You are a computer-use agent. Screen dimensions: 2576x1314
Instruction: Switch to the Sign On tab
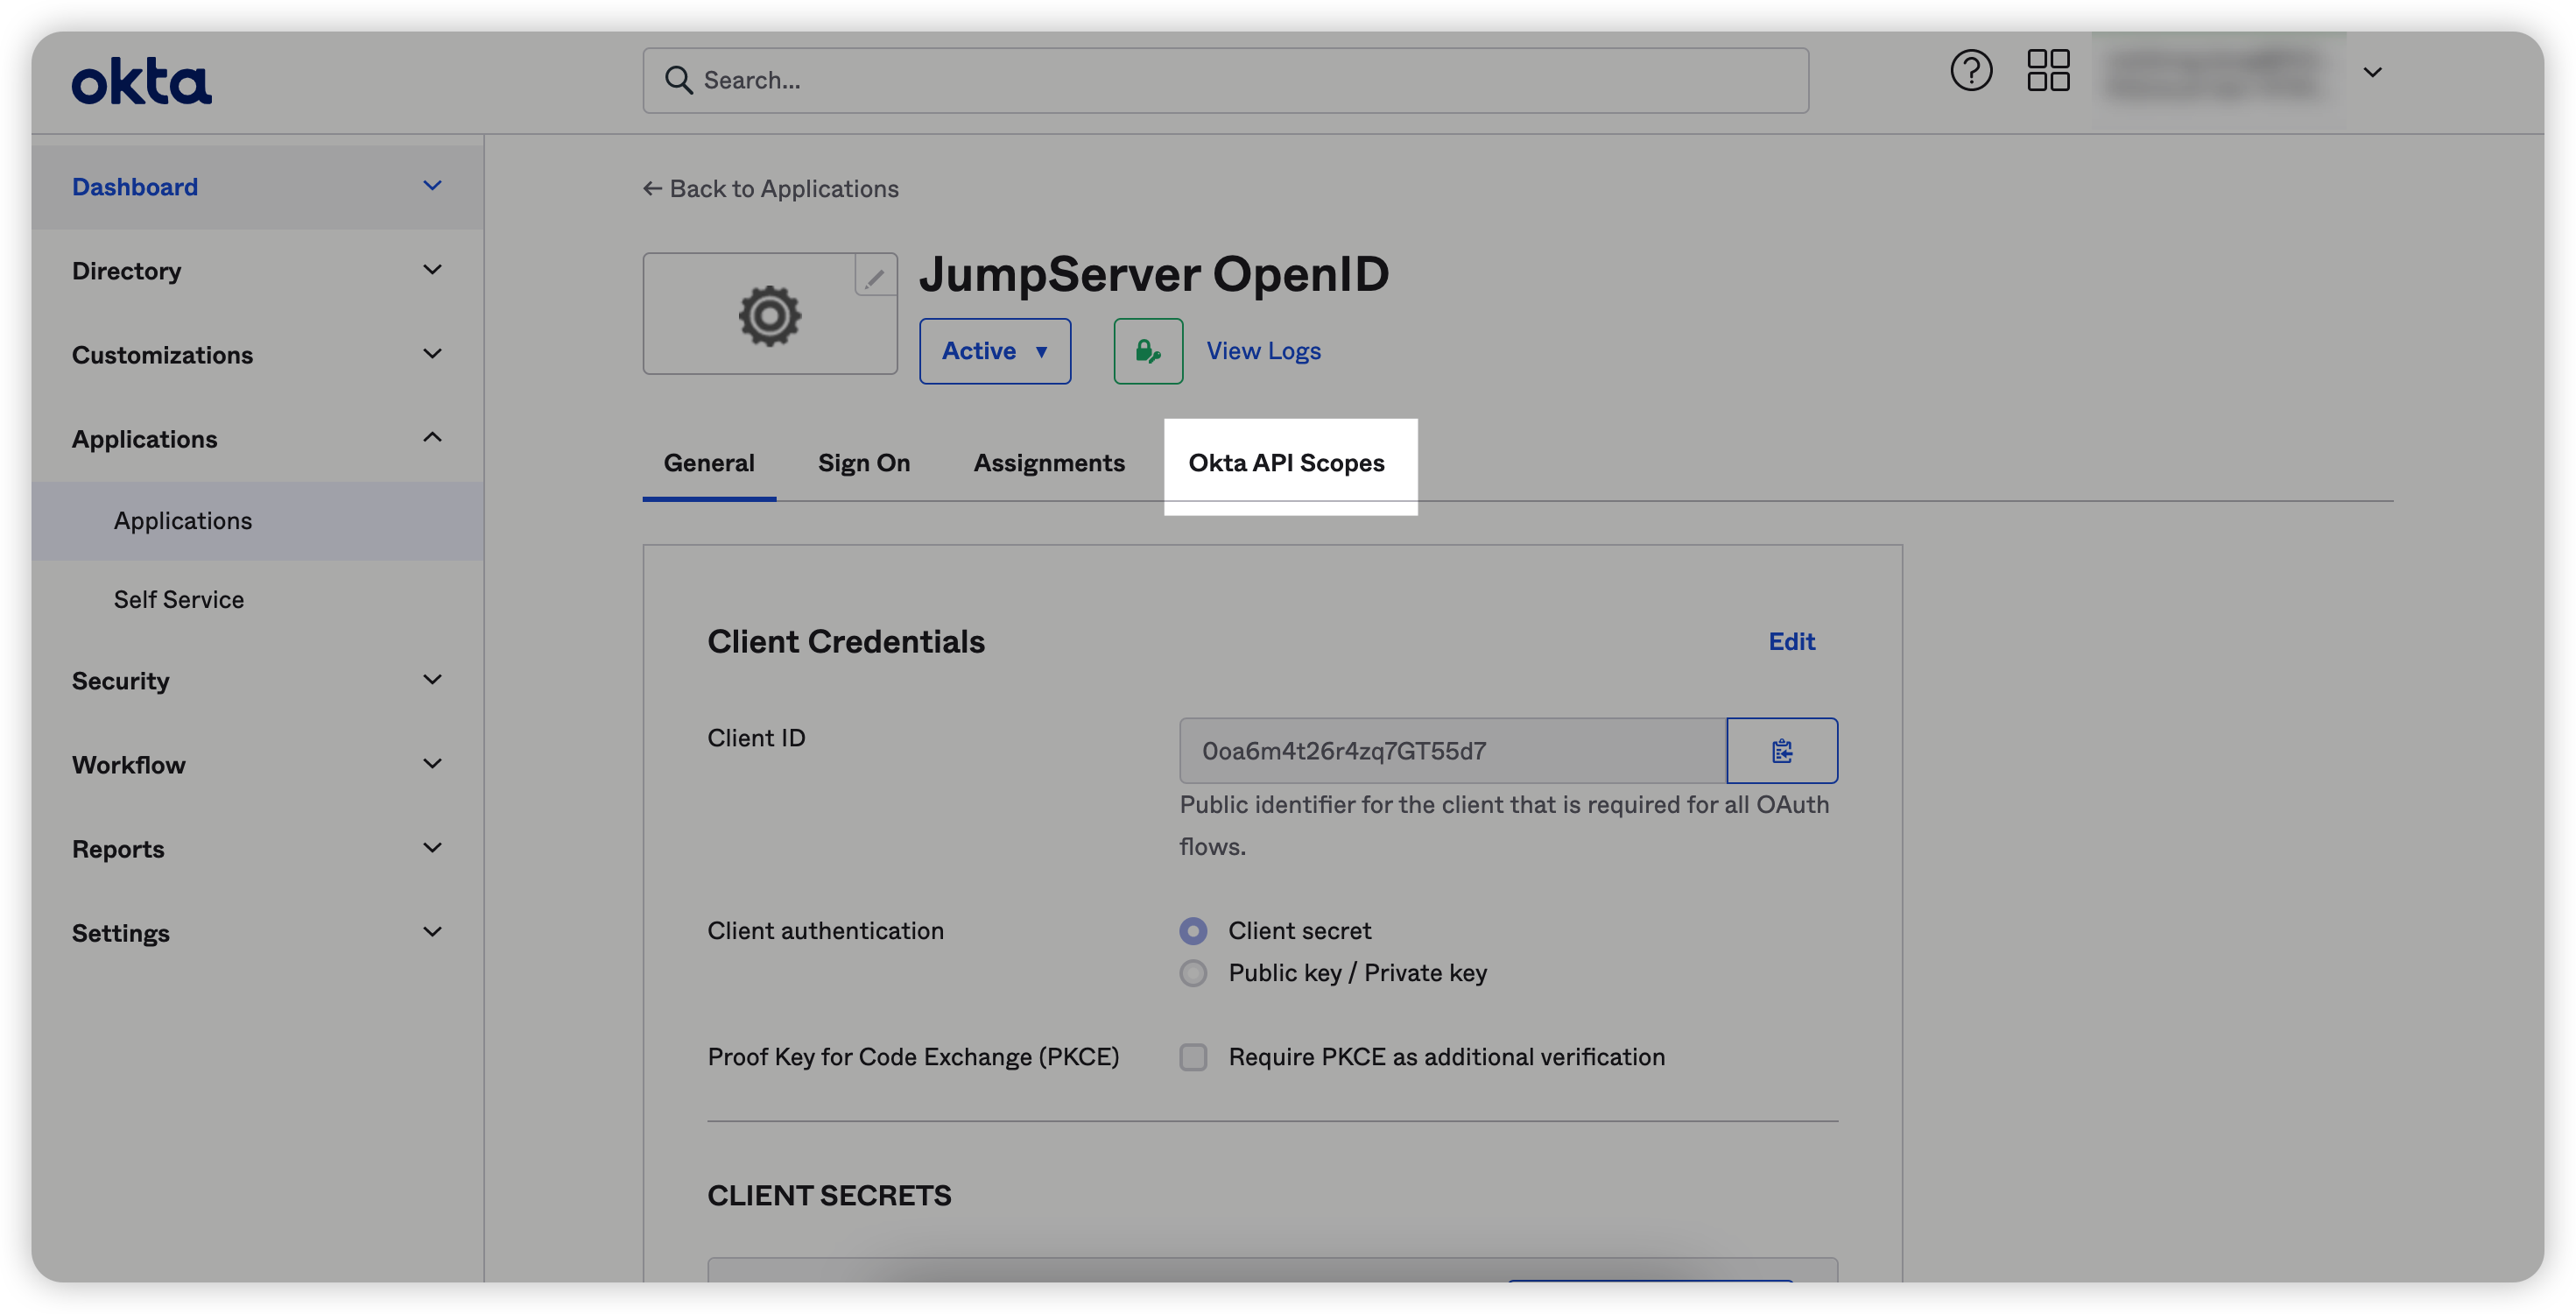coord(863,463)
